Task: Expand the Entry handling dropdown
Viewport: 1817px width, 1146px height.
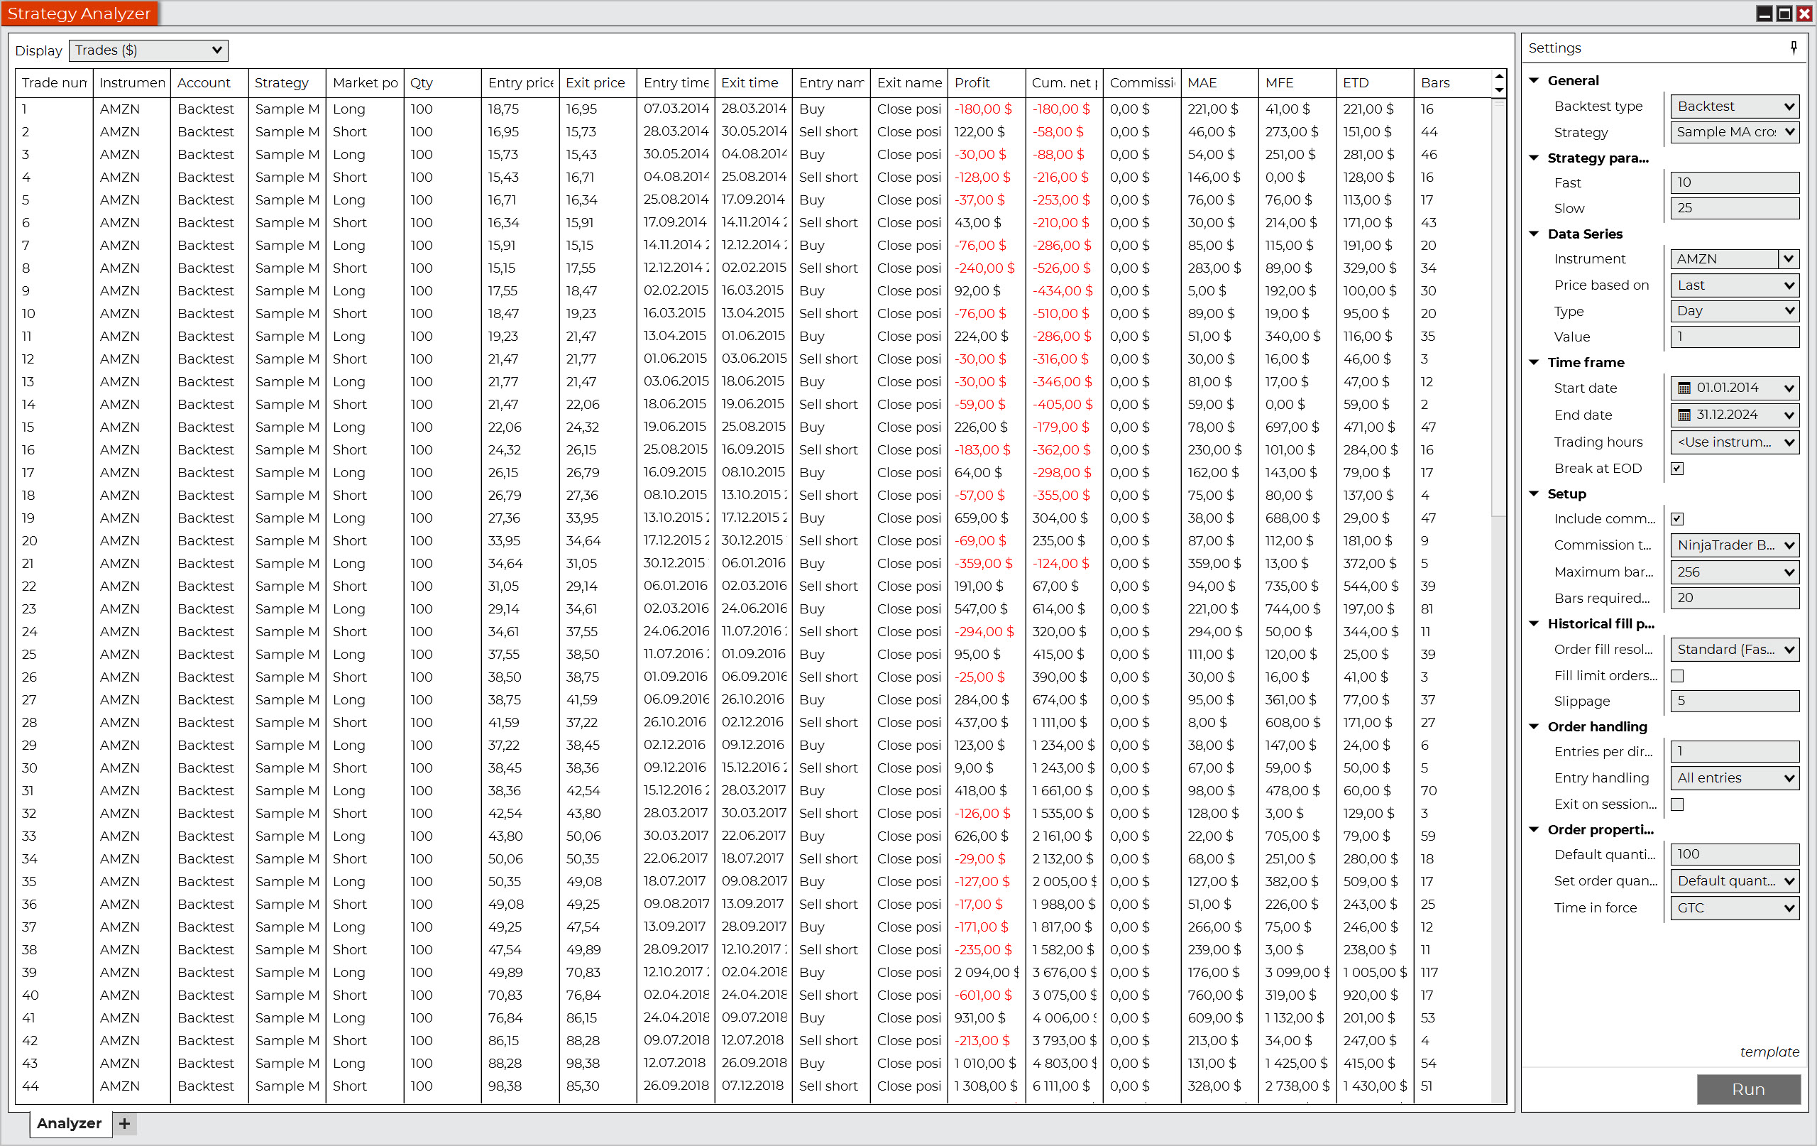Action: (1734, 778)
